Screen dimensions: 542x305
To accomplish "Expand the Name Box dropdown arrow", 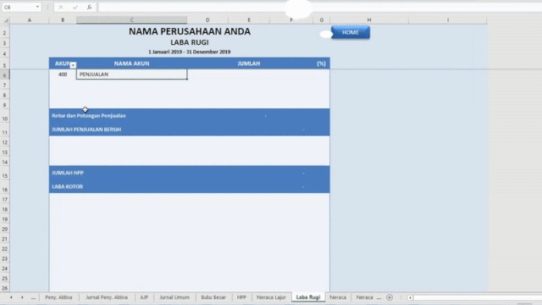I will click(37, 7).
